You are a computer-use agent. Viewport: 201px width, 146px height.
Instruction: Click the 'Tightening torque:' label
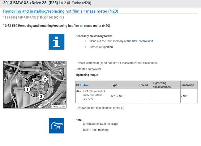pyautogui.click(x=87, y=75)
